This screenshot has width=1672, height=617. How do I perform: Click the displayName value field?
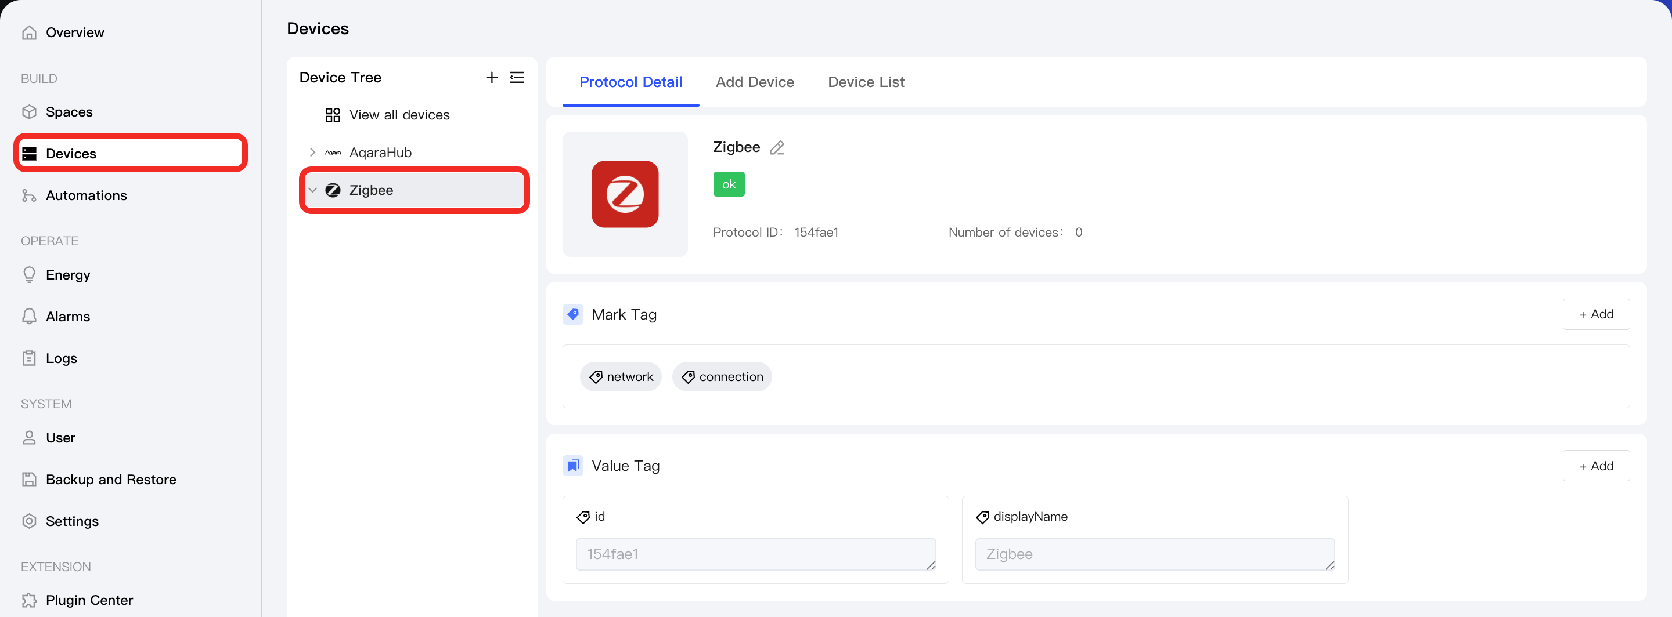pyautogui.click(x=1154, y=554)
